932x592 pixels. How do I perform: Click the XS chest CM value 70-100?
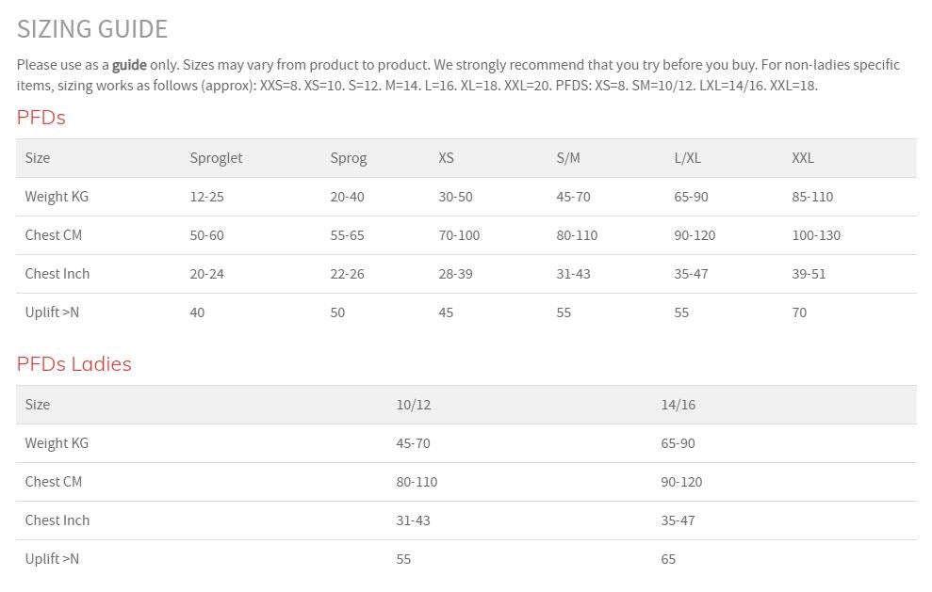[459, 235]
